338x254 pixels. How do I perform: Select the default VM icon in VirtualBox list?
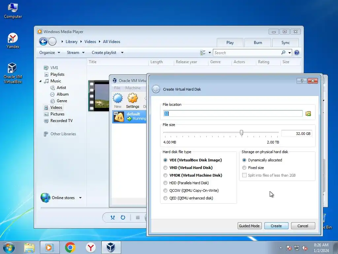click(119, 117)
